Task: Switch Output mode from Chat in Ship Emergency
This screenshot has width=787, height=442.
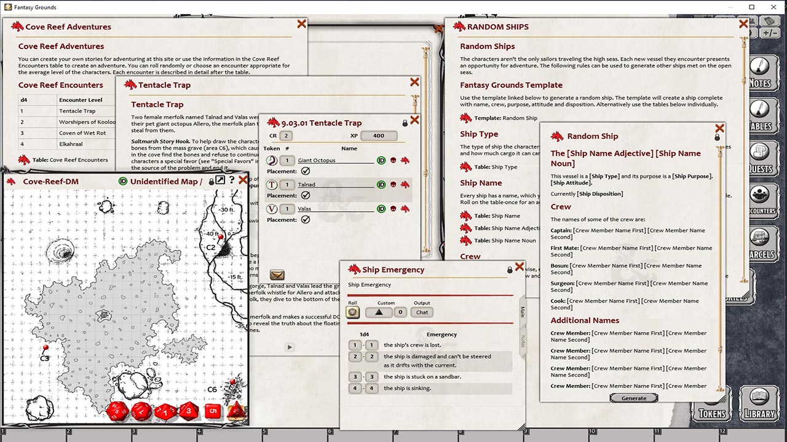Action: pyautogui.click(x=421, y=312)
